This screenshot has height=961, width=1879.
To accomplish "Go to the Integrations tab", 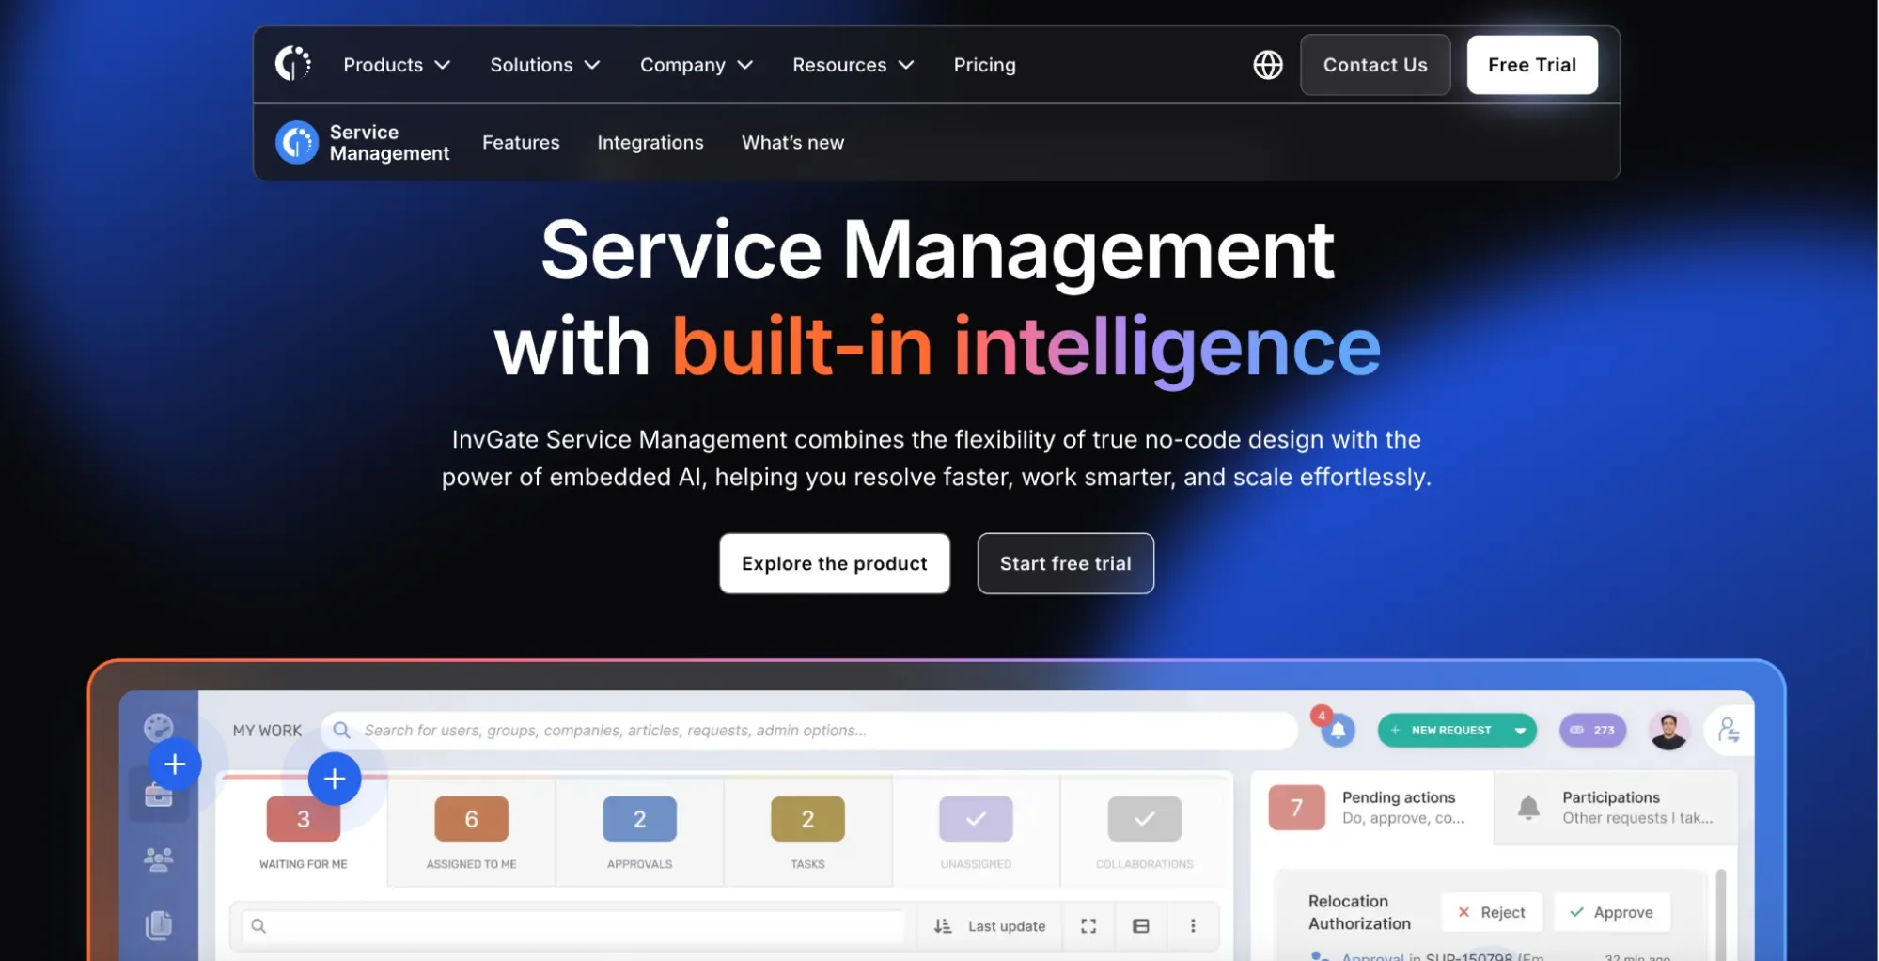I will tap(650, 143).
